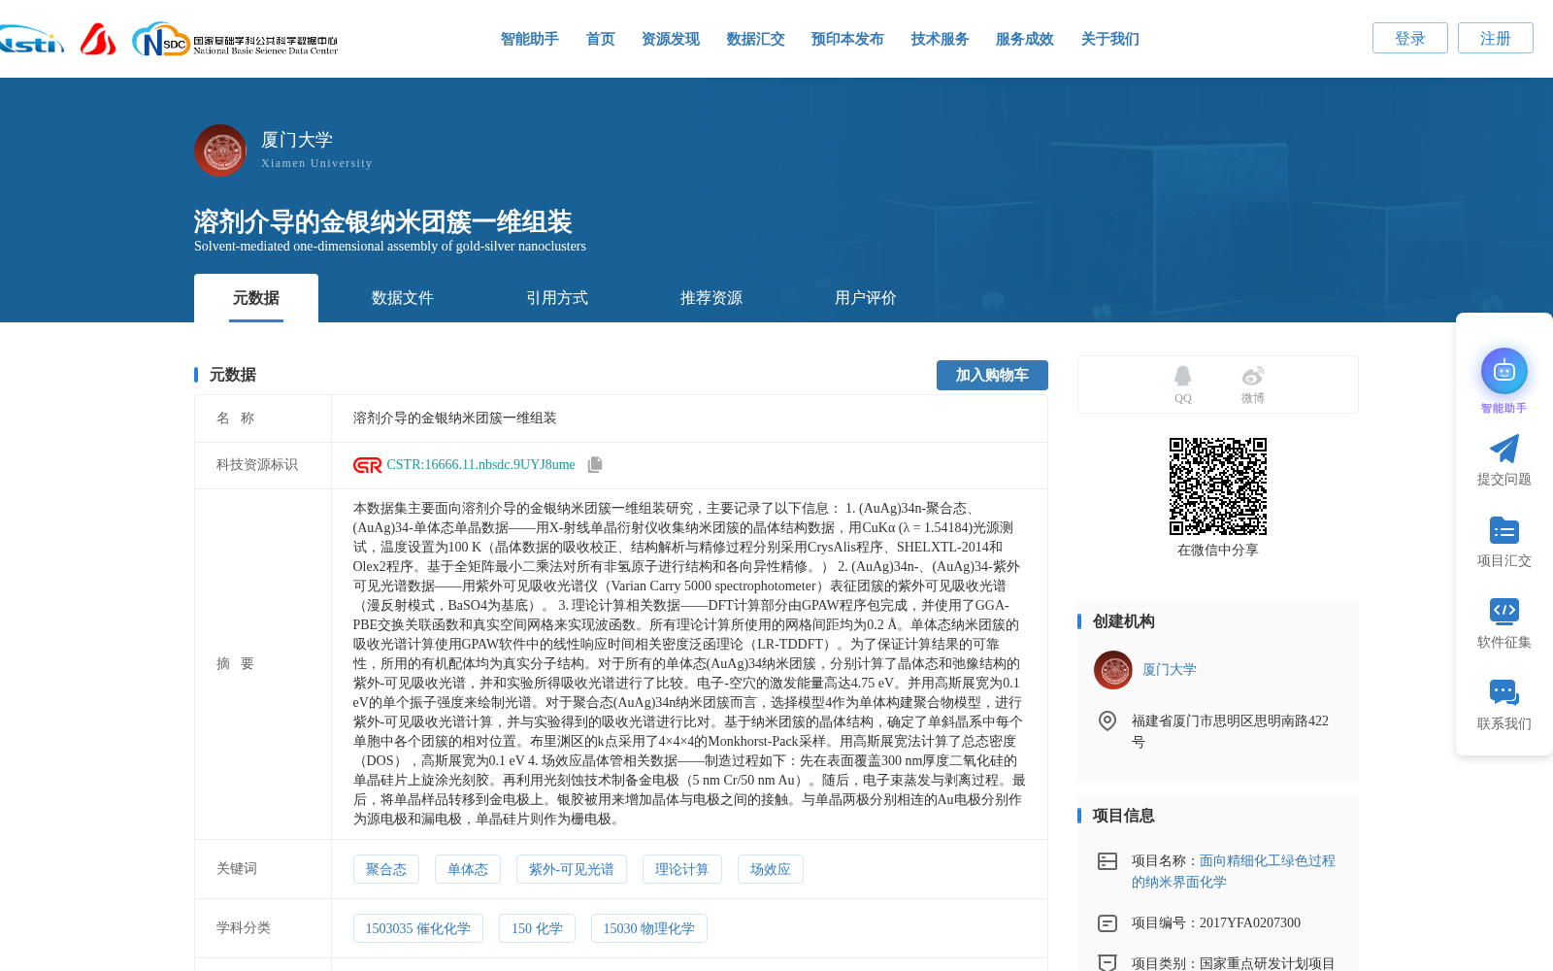Click the 150 化学 subject tag

[x=537, y=928]
